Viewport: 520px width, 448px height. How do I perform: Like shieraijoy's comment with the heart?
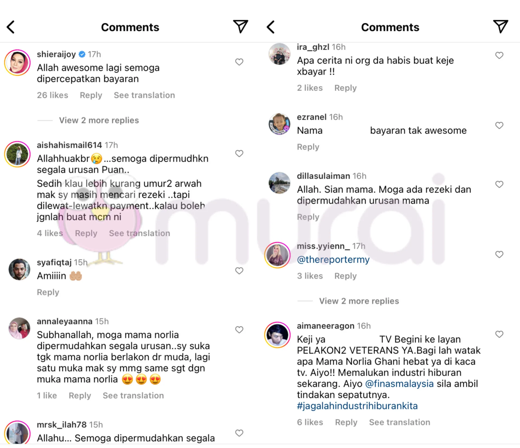point(239,62)
